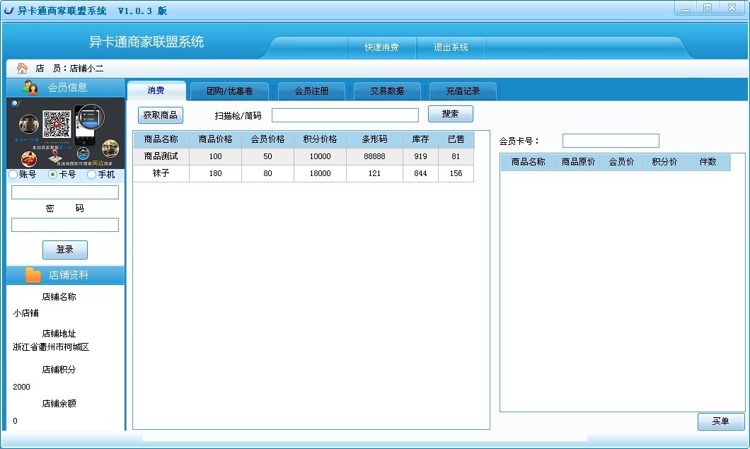Screen dimensions: 750x449
Task: Open the 消费 tab
Action: coord(156,91)
